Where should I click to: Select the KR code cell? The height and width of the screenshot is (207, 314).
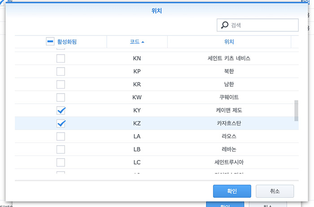(x=137, y=84)
